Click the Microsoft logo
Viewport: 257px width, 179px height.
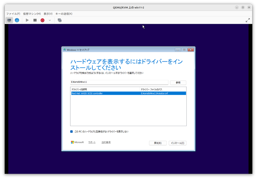[77, 142]
